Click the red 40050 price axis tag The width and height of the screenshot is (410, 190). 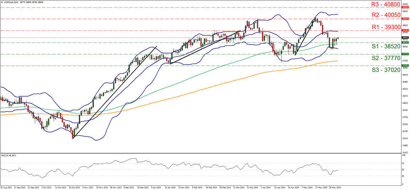point(405,19)
